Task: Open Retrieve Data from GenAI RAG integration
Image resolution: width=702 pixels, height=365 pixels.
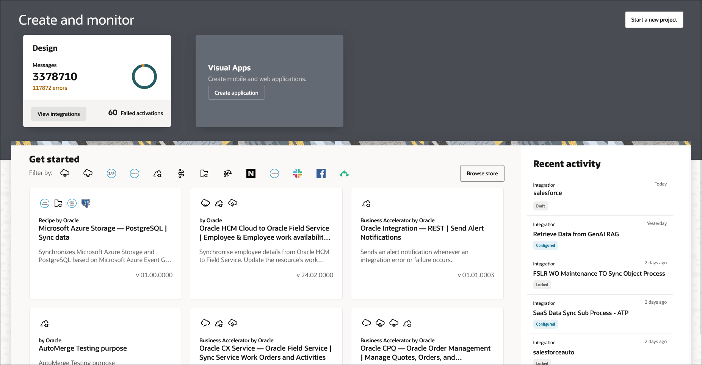Action: click(x=576, y=234)
